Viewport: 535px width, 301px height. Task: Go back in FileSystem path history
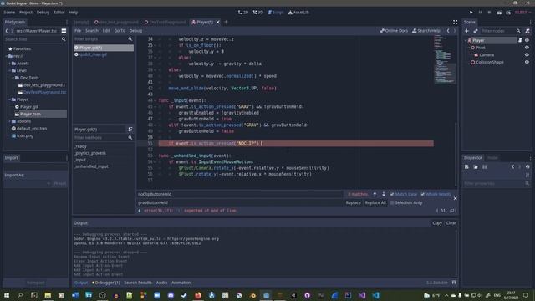pyautogui.click(x=7, y=31)
